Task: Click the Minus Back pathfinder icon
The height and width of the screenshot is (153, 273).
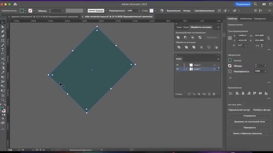Action: (216, 47)
